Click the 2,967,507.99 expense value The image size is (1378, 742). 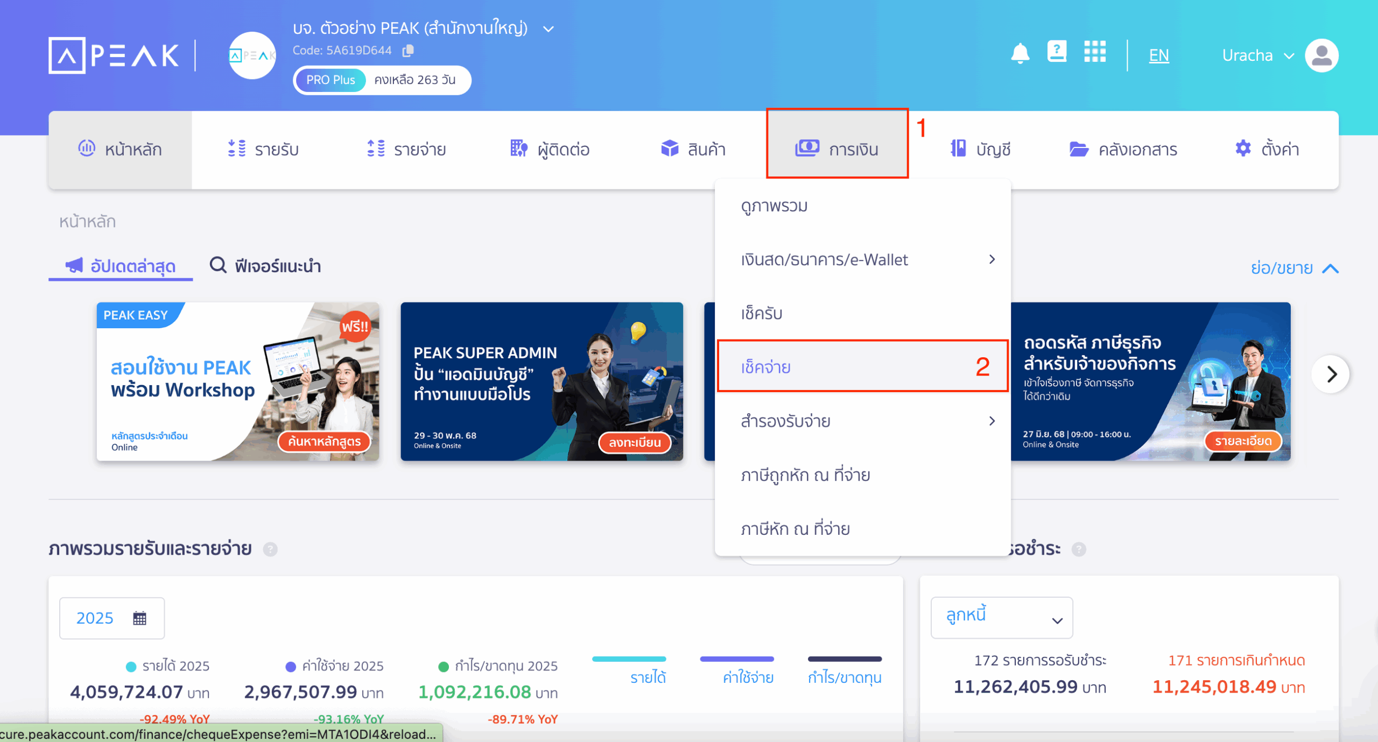(300, 692)
